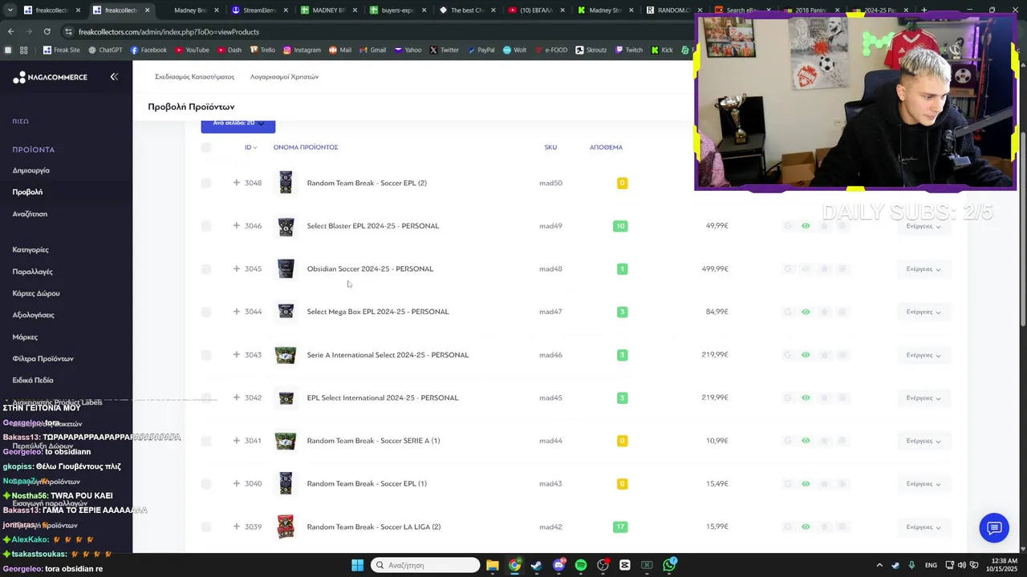The width and height of the screenshot is (1027, 577).
Task: Open the YouTube bookmark
Action: click(192, 50)
